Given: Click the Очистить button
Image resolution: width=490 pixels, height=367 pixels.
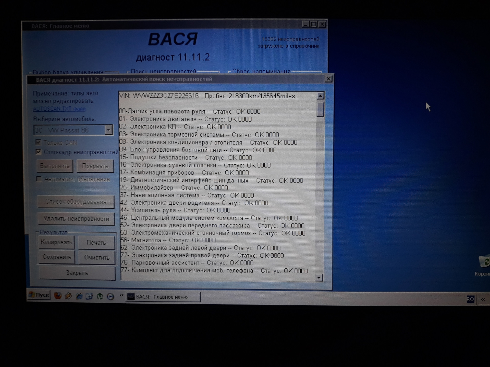Looking at the screenshot, I should tap(97, 257).
